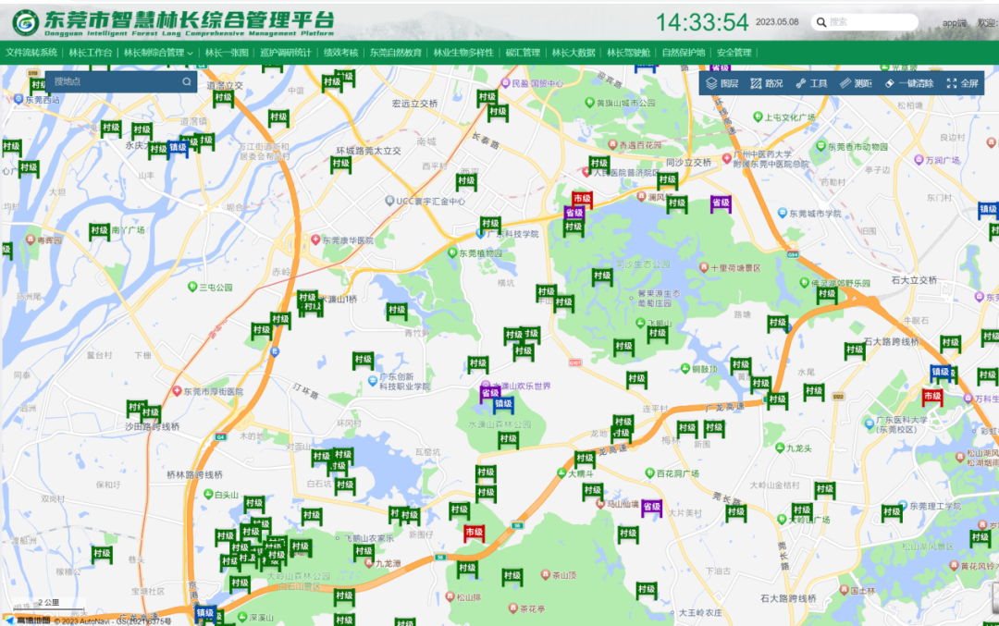The width and height of the screenshot is (999, 626).
Task: Go to the 巡护调研统计 menu
Action: (285, 53)
